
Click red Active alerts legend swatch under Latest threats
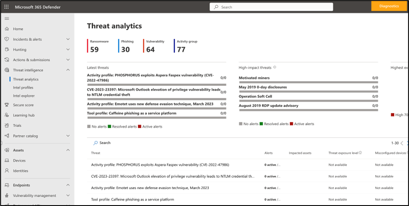140,127
